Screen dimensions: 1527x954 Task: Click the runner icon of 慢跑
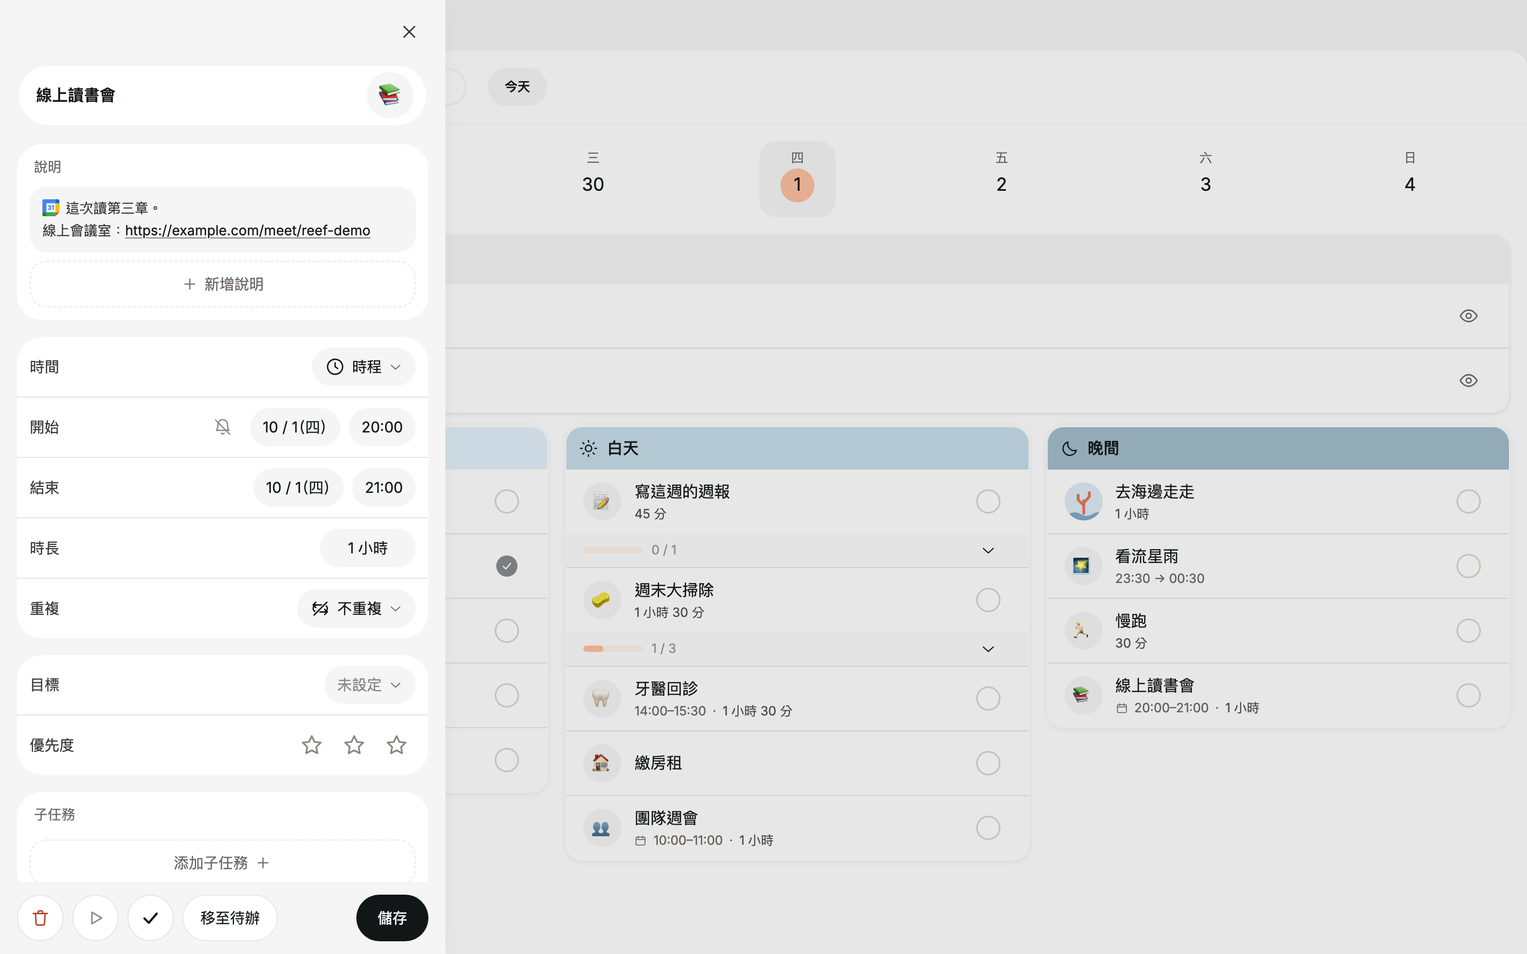[1083, 631]
